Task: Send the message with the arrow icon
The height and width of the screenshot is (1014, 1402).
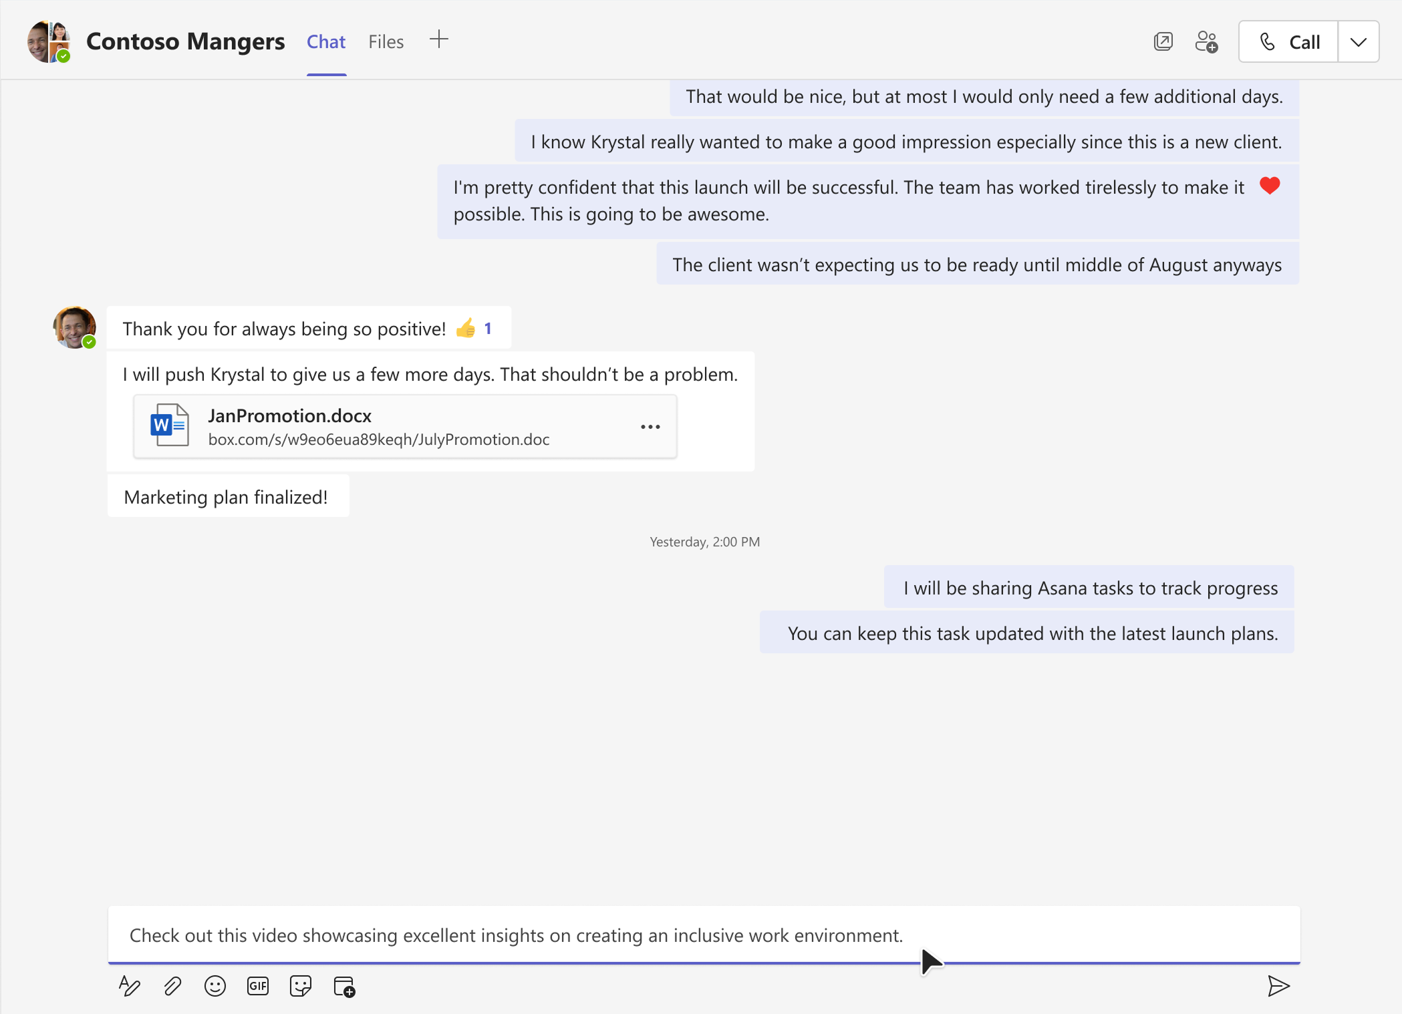Action: [x=1278, y=986]
